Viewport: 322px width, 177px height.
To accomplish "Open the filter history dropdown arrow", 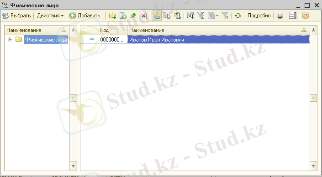I will [217, 16].
